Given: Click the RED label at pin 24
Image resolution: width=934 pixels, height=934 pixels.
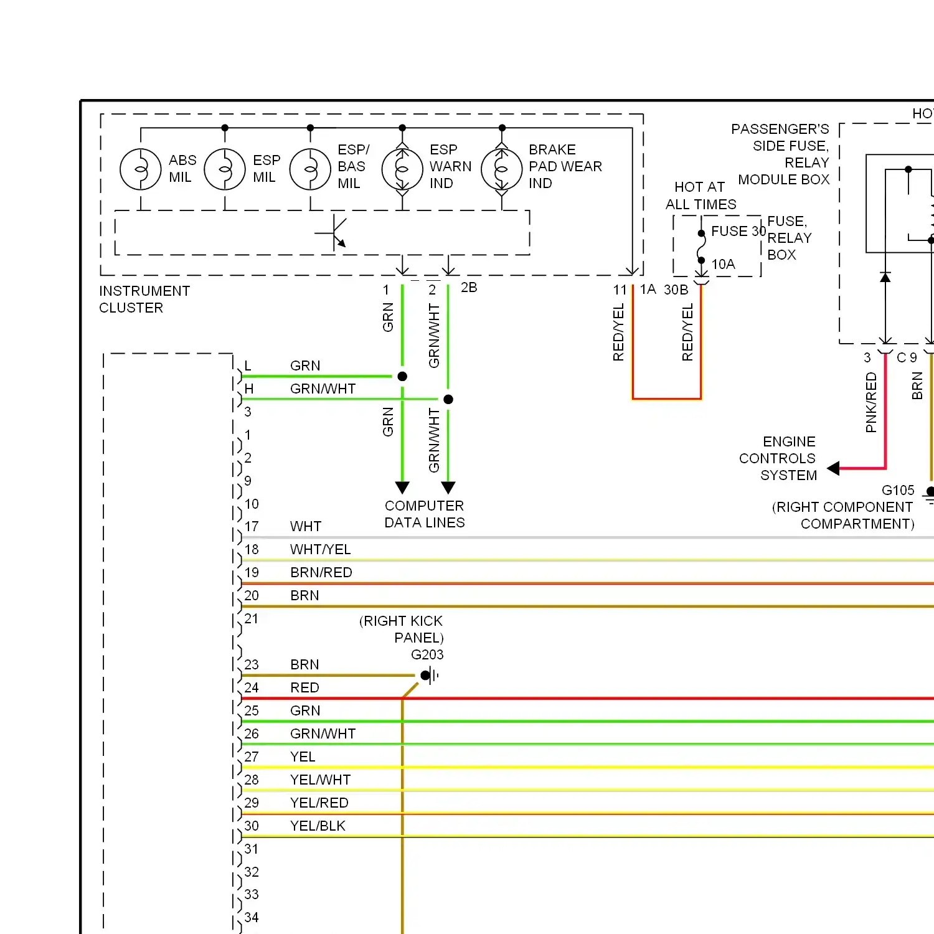Looking at the screenshot, I should [304, 688].
